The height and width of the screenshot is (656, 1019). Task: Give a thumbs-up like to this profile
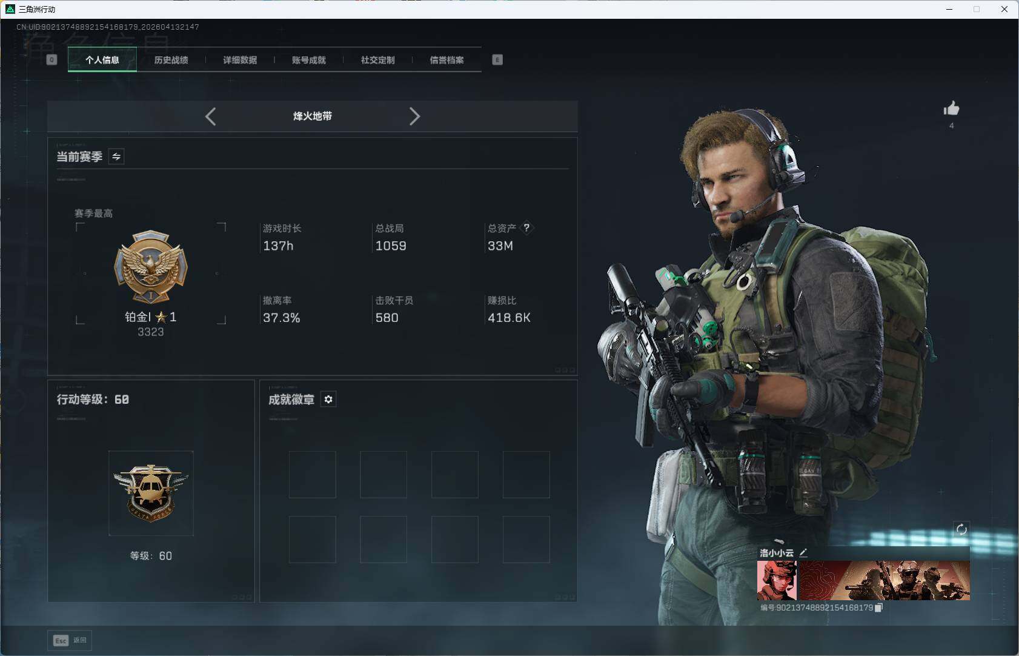coord(951,109)
